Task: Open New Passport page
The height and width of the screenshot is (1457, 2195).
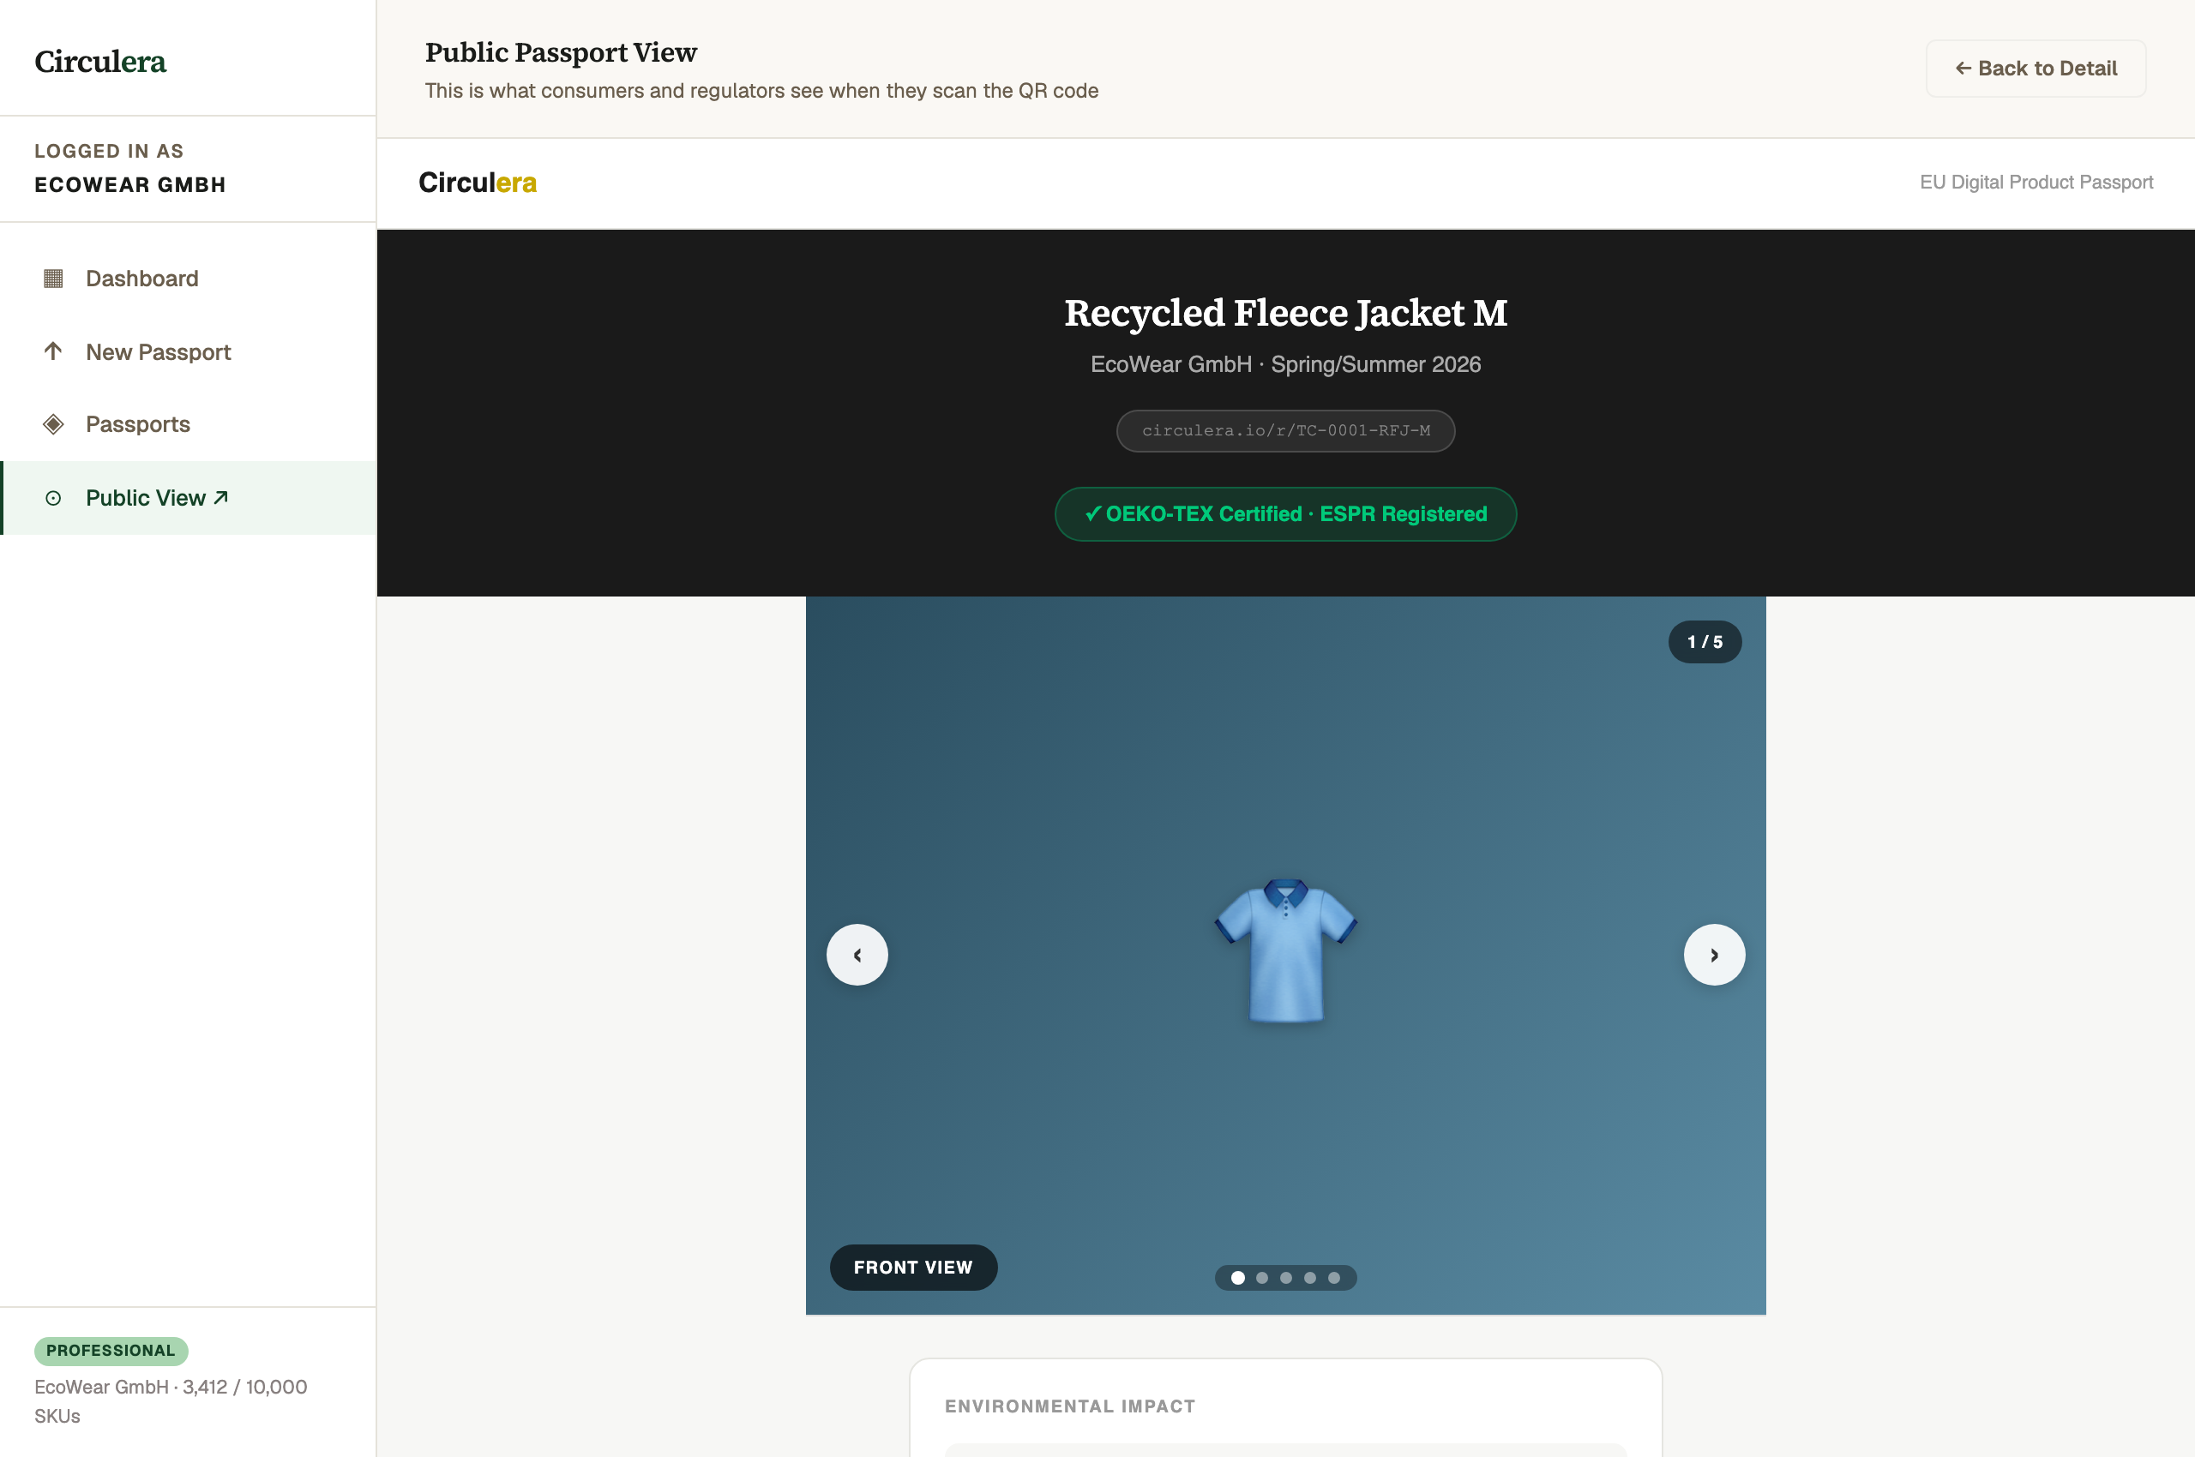Action: pos(189,352)
